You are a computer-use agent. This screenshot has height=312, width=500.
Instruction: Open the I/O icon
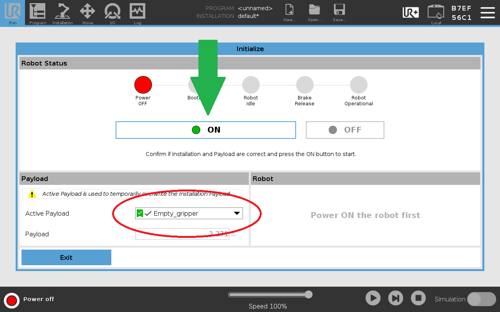coord(112,11)
